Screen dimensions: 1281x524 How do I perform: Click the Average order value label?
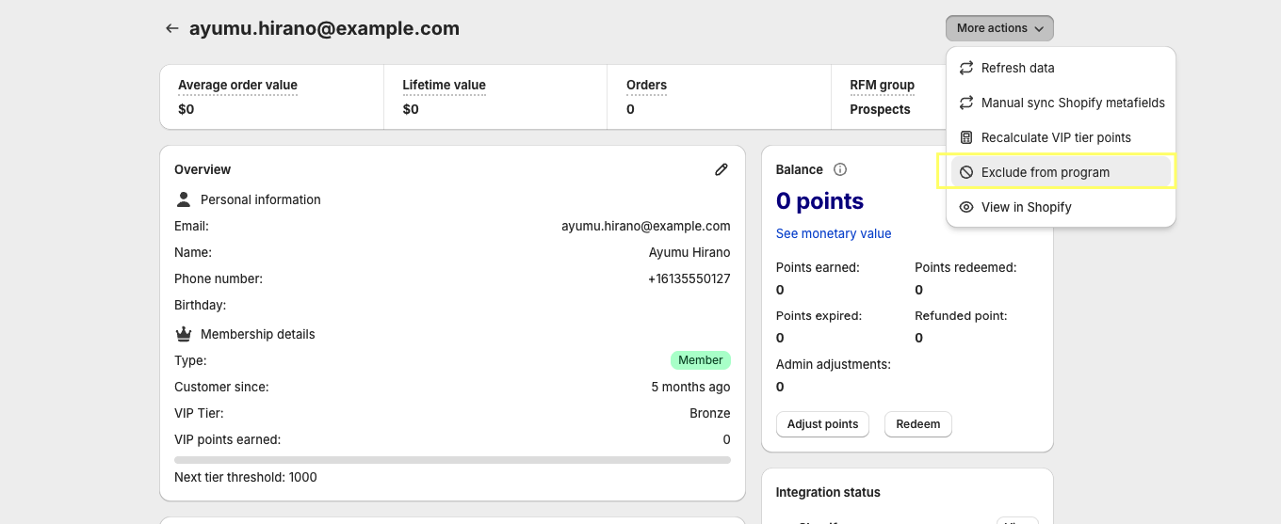(237, 85)
